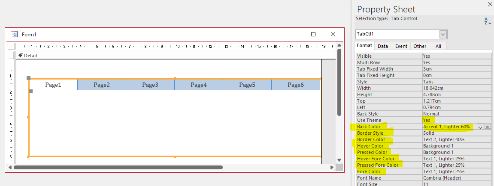Select the Page6 tab on the form
The width and height of the screenshot is (494, 186).
pos(296,85)
